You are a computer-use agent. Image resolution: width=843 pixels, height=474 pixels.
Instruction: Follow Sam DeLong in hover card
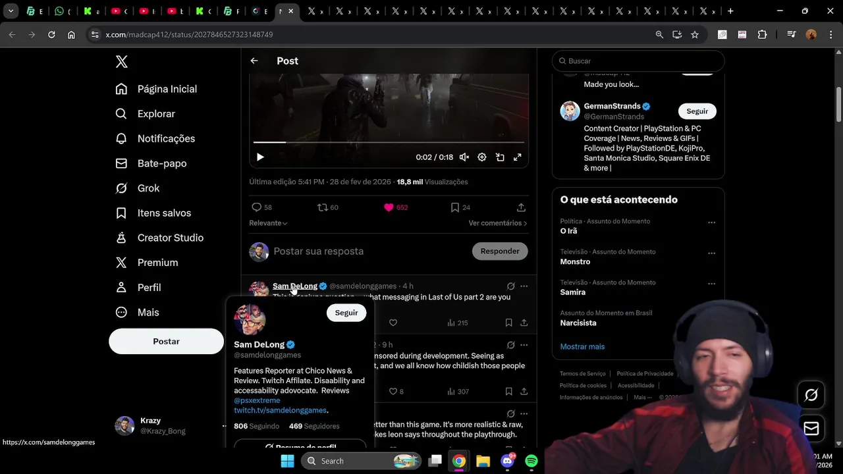click(x=346, y=313)
